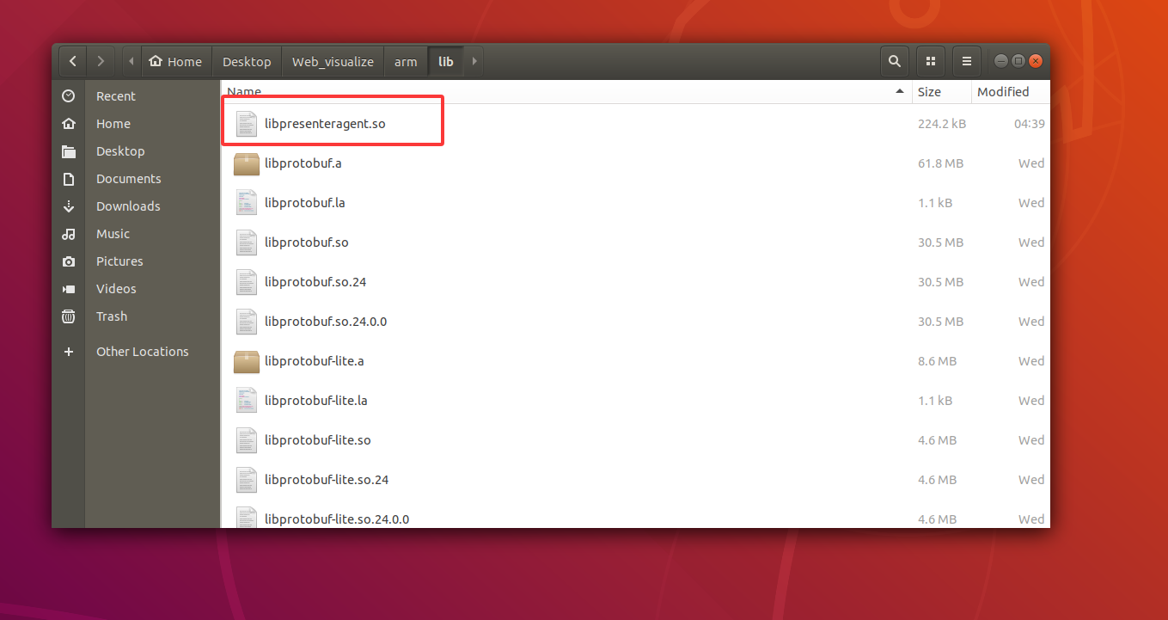1168x620 pixels.
Task: Click the 224.2 kB size value
Action: point(942,124)
